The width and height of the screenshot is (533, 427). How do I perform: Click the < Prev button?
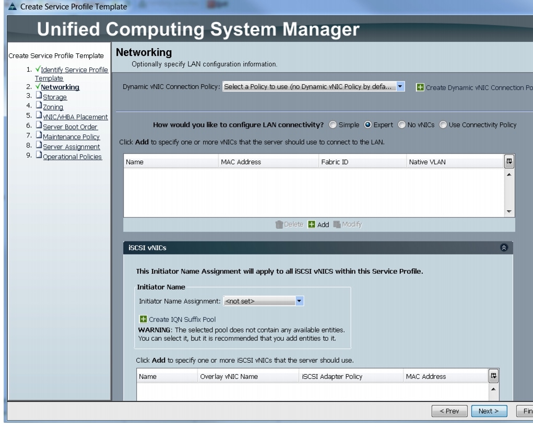[x=449, y=411]
